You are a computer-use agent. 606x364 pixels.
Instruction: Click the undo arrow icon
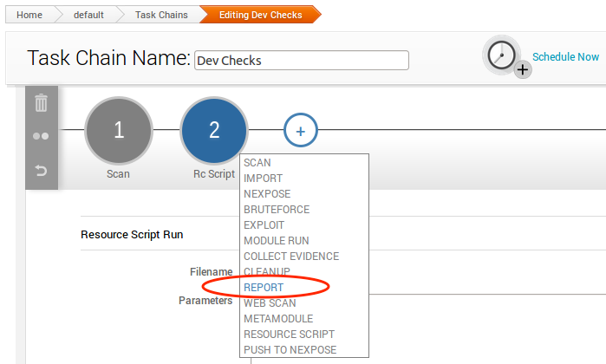41,171
